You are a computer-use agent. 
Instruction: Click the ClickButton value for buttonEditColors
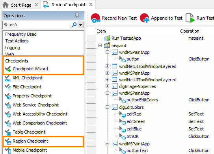pos(199,100)
